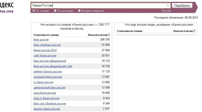Open the 'подбор слов' service link
Viewport: 202px width, 112px height.
pyautogui.click(x=7, y=11)
